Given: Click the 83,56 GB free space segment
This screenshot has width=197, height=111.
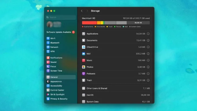Looking at the screenshot, I should coord(138,23).
